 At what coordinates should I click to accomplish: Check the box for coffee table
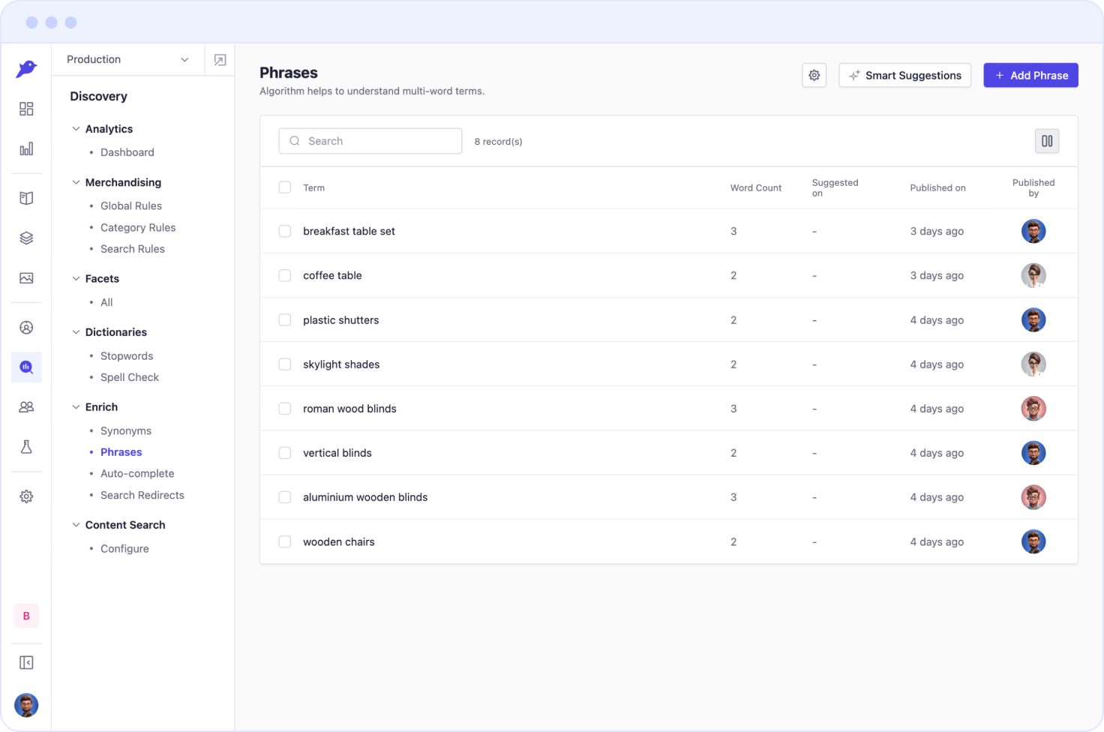[285, 275]
